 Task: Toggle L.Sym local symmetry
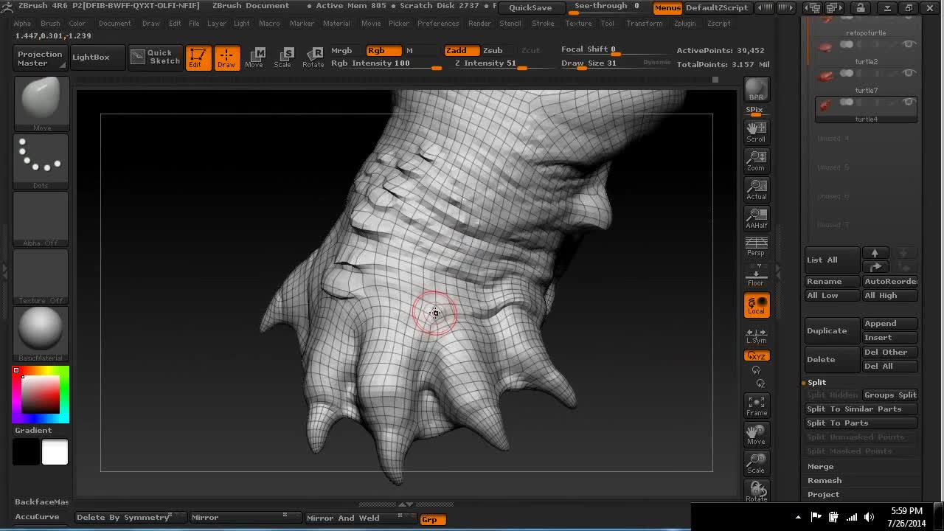coord(756,334)
